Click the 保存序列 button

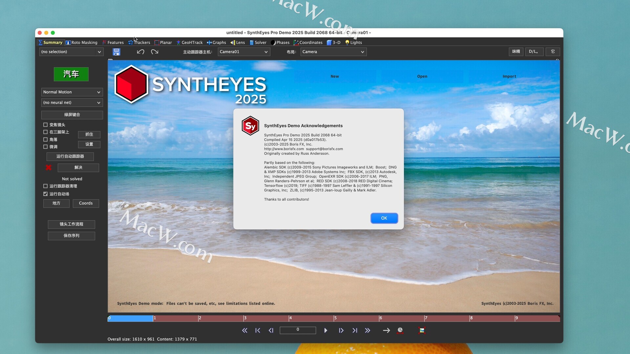[72, 236]
